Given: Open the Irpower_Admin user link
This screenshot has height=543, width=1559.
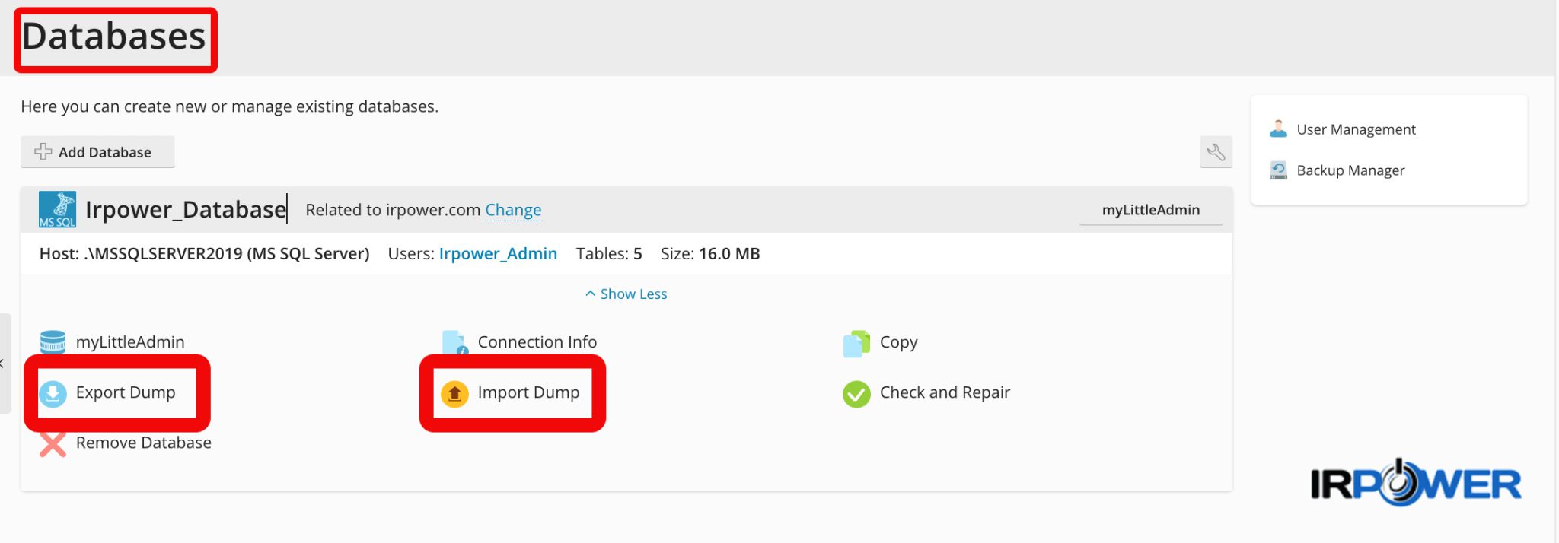Looking at the screenshot, I should click(x=498, y=254).
